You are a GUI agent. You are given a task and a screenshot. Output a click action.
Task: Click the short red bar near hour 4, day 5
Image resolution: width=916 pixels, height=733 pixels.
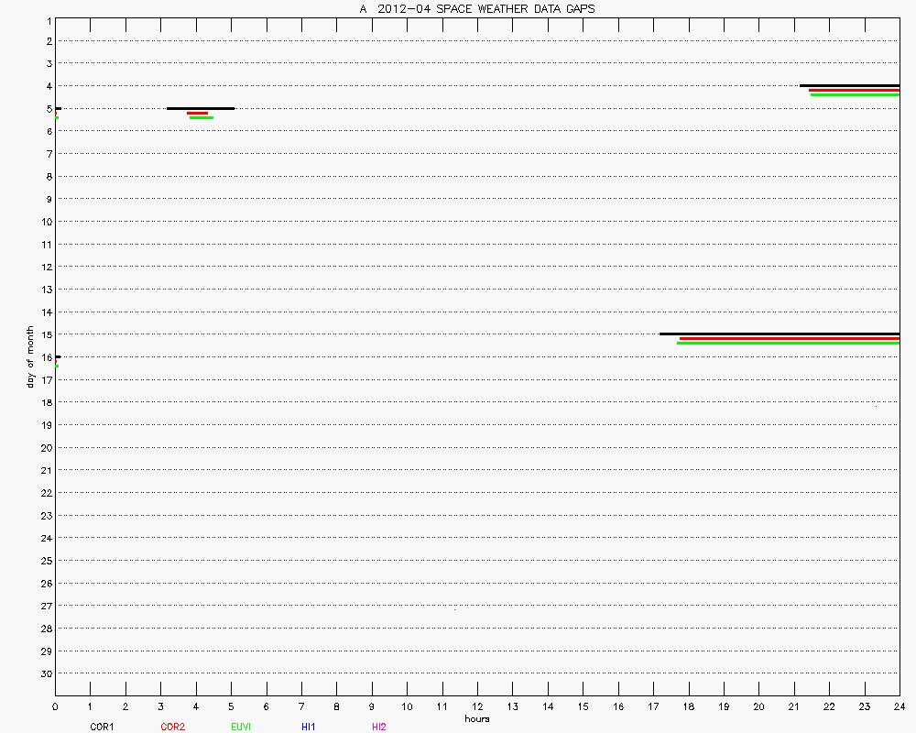coord(197,113)
